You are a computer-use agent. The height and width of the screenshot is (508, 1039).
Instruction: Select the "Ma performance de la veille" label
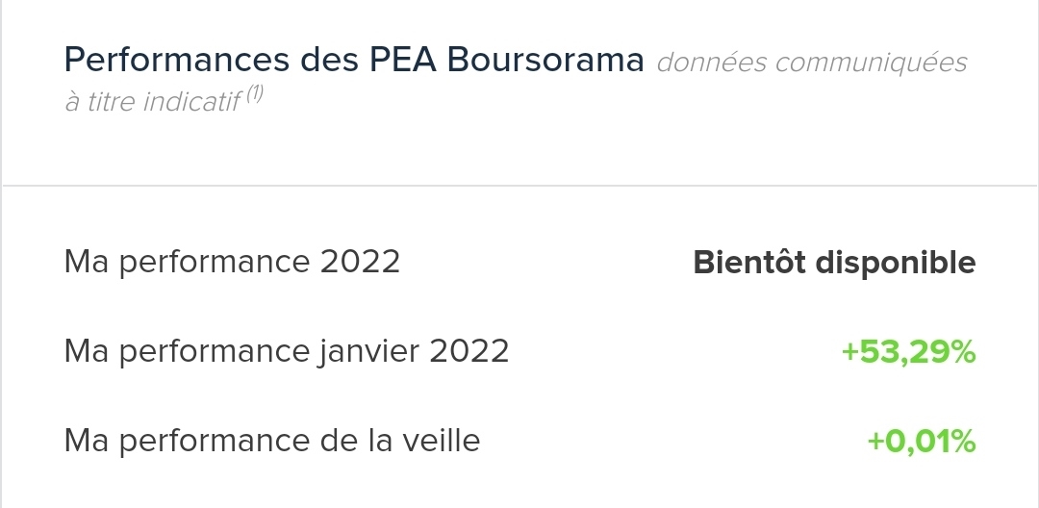coord(271,441)
